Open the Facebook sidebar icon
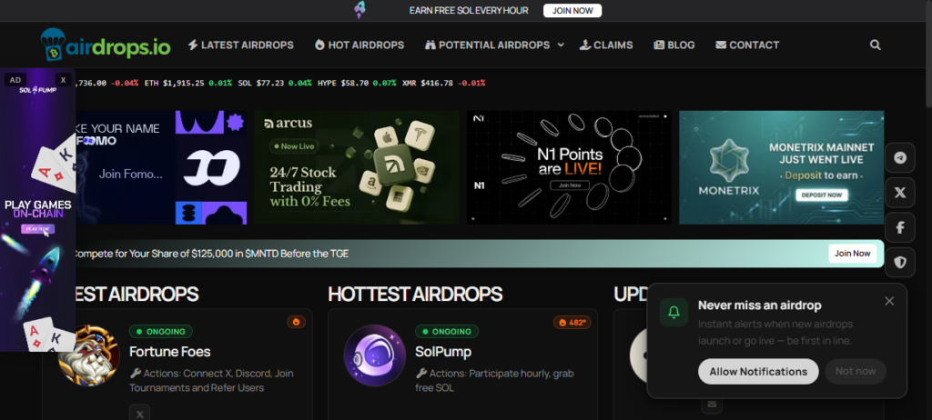932x420 pixels. (900, 227)
